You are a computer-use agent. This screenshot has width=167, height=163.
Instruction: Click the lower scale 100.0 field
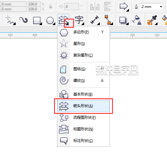[34, 9]
